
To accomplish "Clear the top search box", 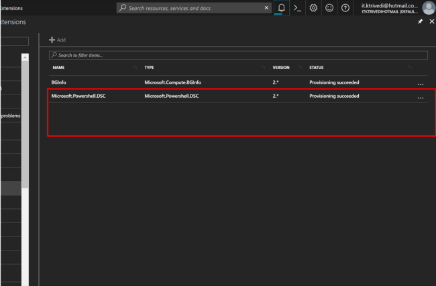I will [266, 8].
